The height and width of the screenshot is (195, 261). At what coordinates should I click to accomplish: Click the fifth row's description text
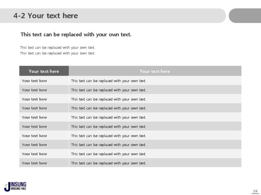[109, 117]
